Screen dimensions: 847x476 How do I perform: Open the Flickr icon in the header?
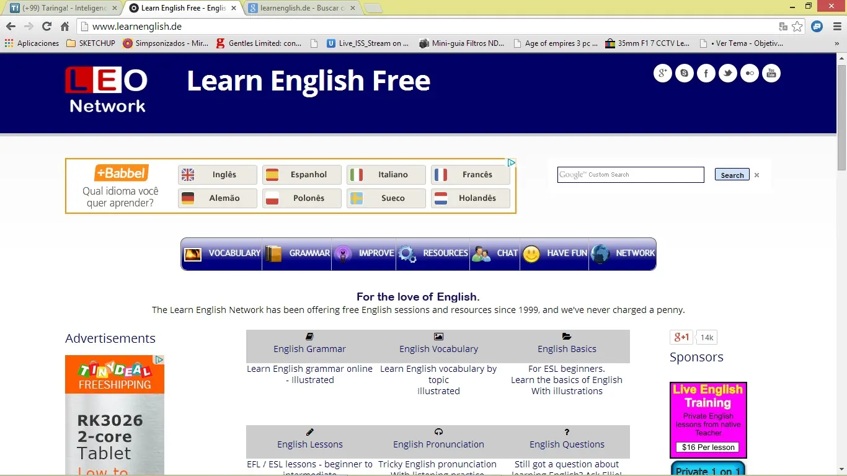point(750,73)
